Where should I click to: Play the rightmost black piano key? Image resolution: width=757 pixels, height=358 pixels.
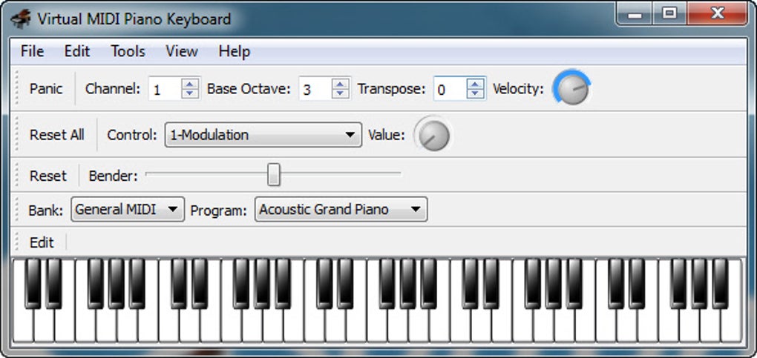[721, 284]
